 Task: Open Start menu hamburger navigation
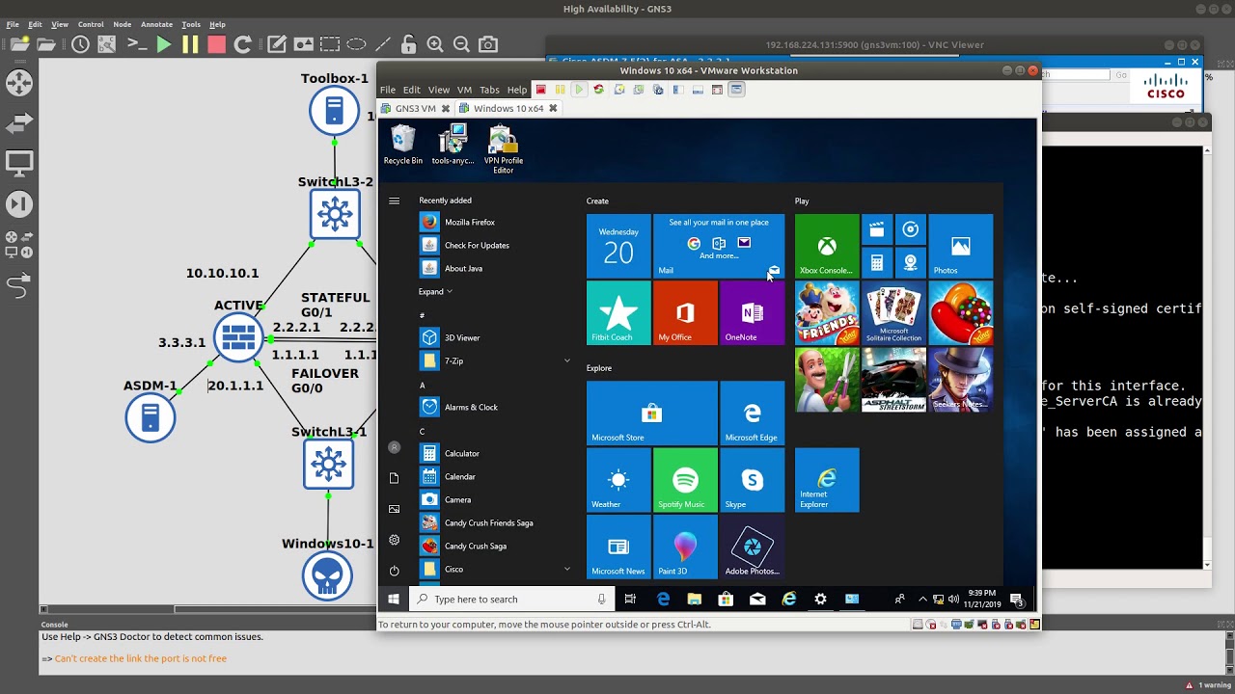tap(394, 200)
